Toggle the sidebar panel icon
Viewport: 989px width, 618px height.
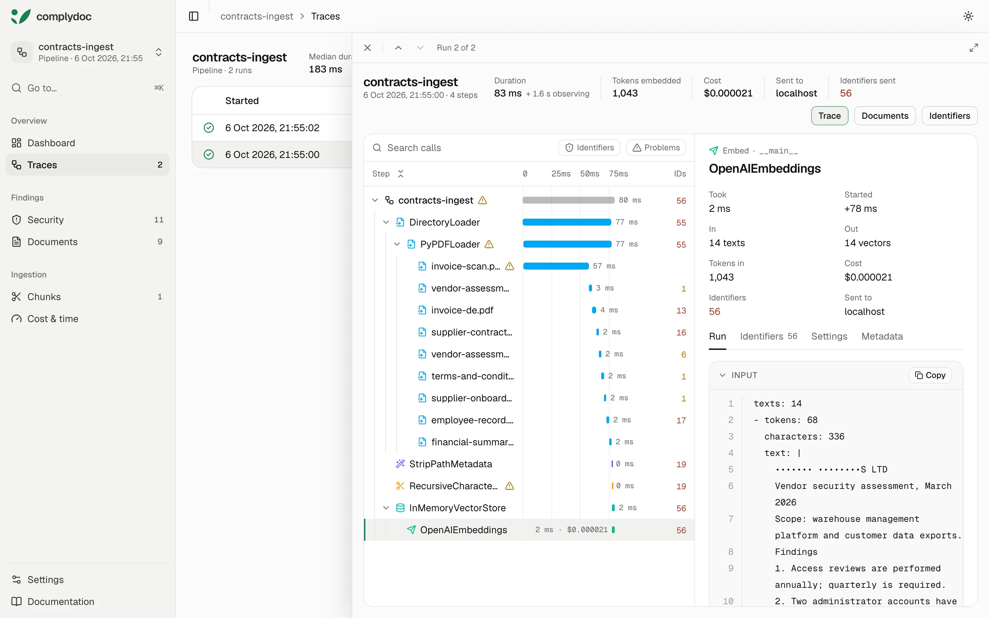(x=194, y=16)
